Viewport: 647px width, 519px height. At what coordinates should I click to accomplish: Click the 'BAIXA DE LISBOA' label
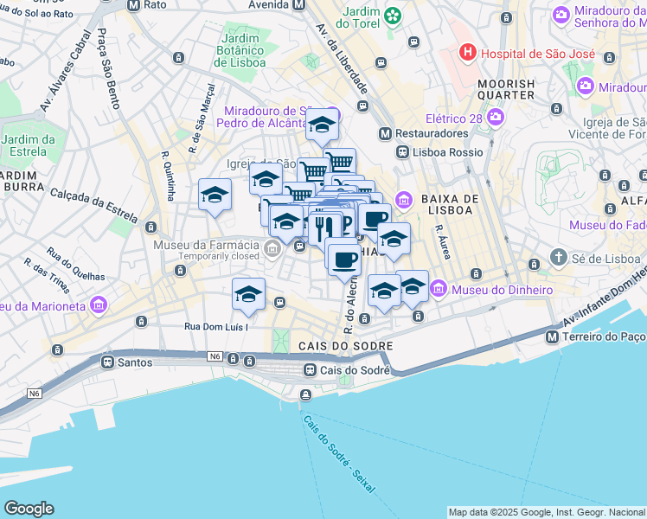450,205
